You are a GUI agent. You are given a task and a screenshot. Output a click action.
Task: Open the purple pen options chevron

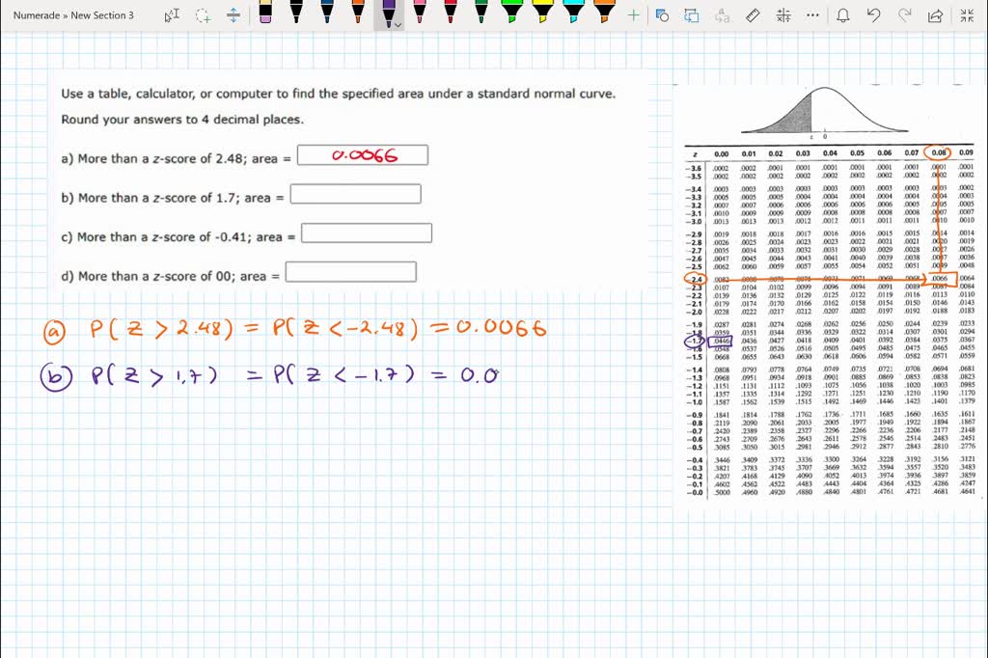click(x=396, y=24)
